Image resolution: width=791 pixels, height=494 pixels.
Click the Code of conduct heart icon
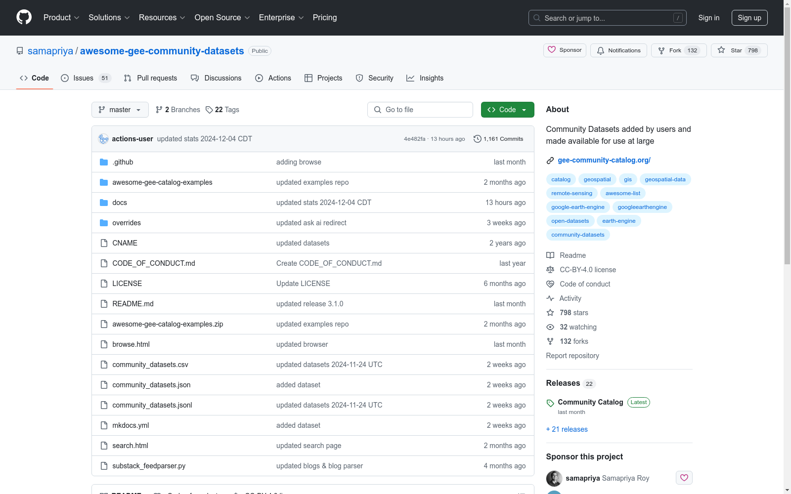coord(550,284)
